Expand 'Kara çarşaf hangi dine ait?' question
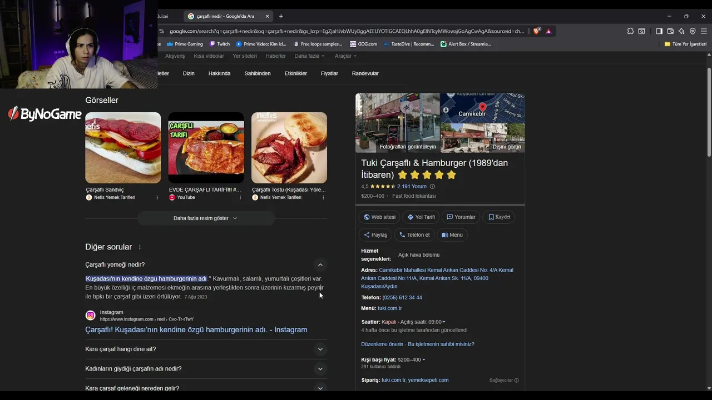The image size is (712, 400). pyautogui.click(x=320, y=349)
